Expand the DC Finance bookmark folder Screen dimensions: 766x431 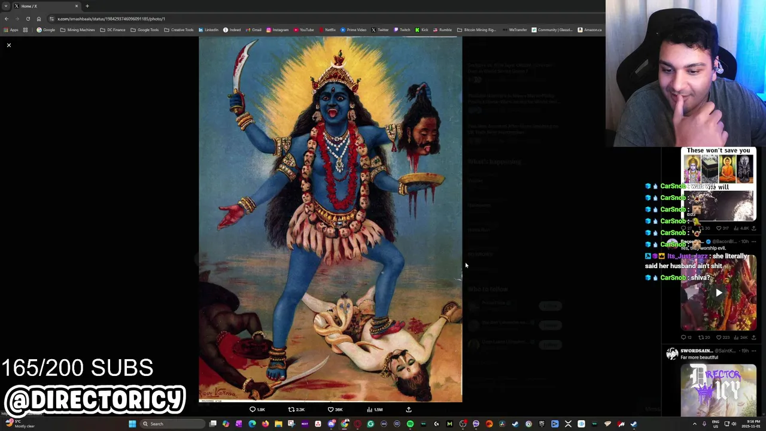tap(113, 30)
